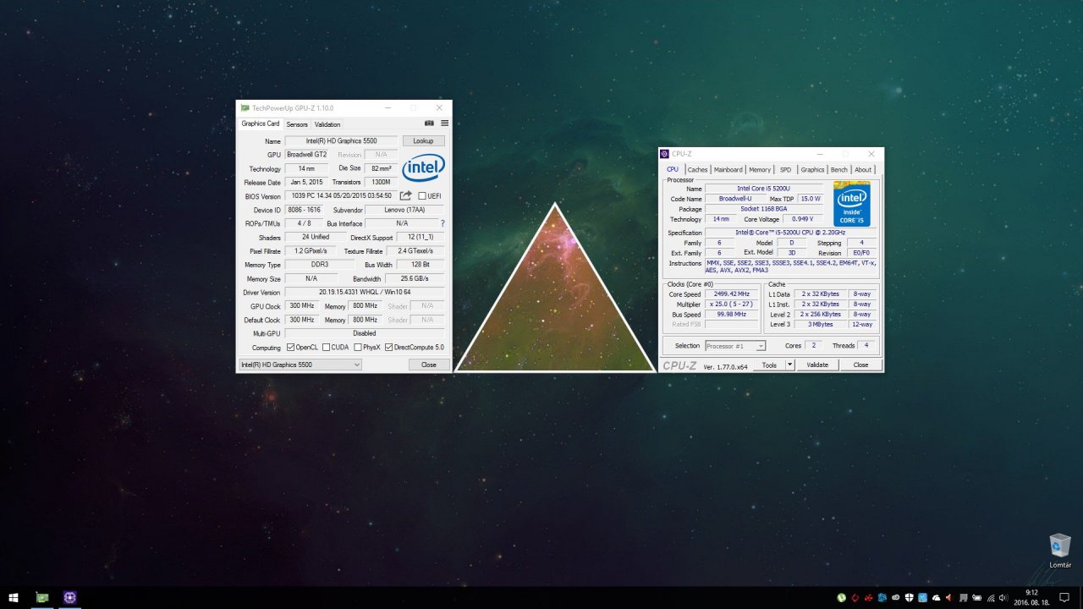Click the Core Voltage value 0.949 V
This screenshot has height=609, width=1083.
point(803,219)
